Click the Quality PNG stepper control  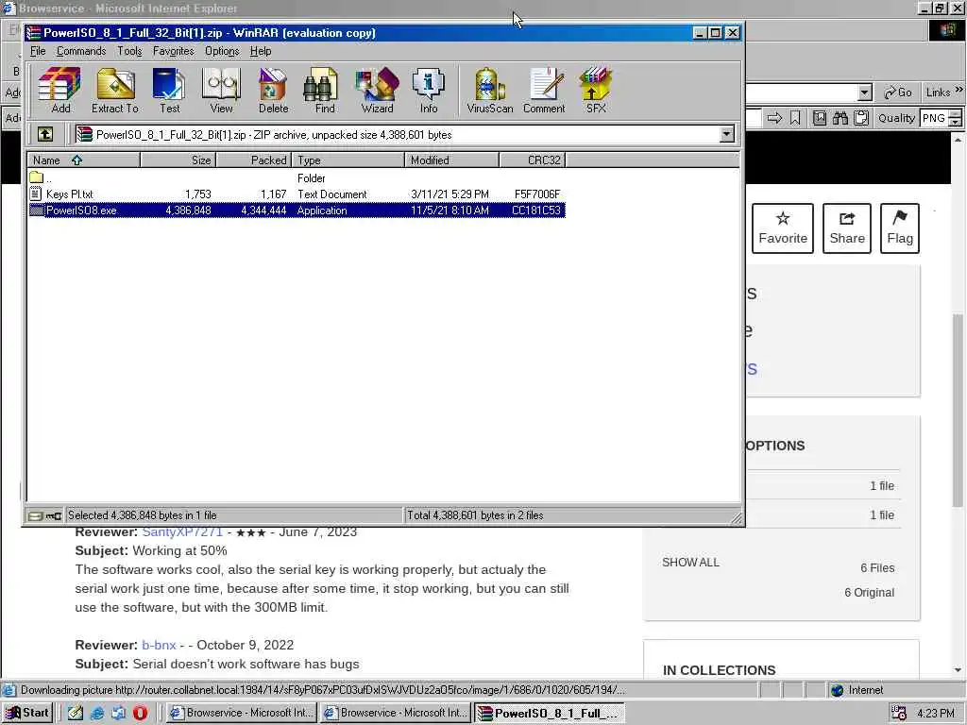click(956, 118)
